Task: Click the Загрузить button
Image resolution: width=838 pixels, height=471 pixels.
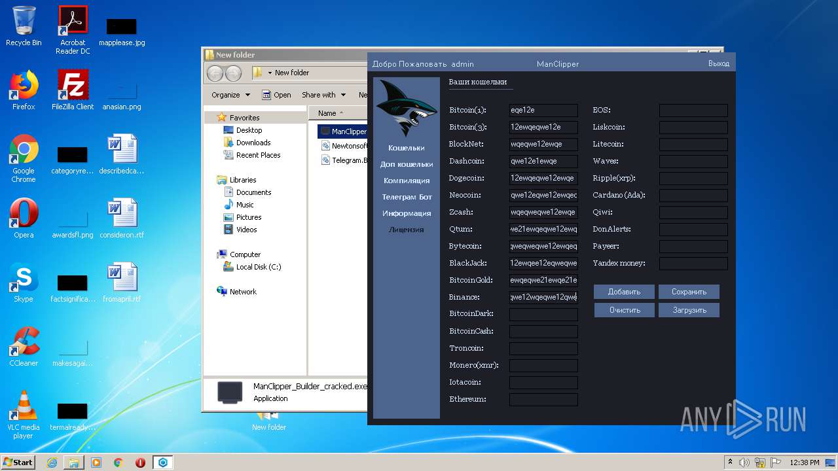Action: [x=689, y=310]
